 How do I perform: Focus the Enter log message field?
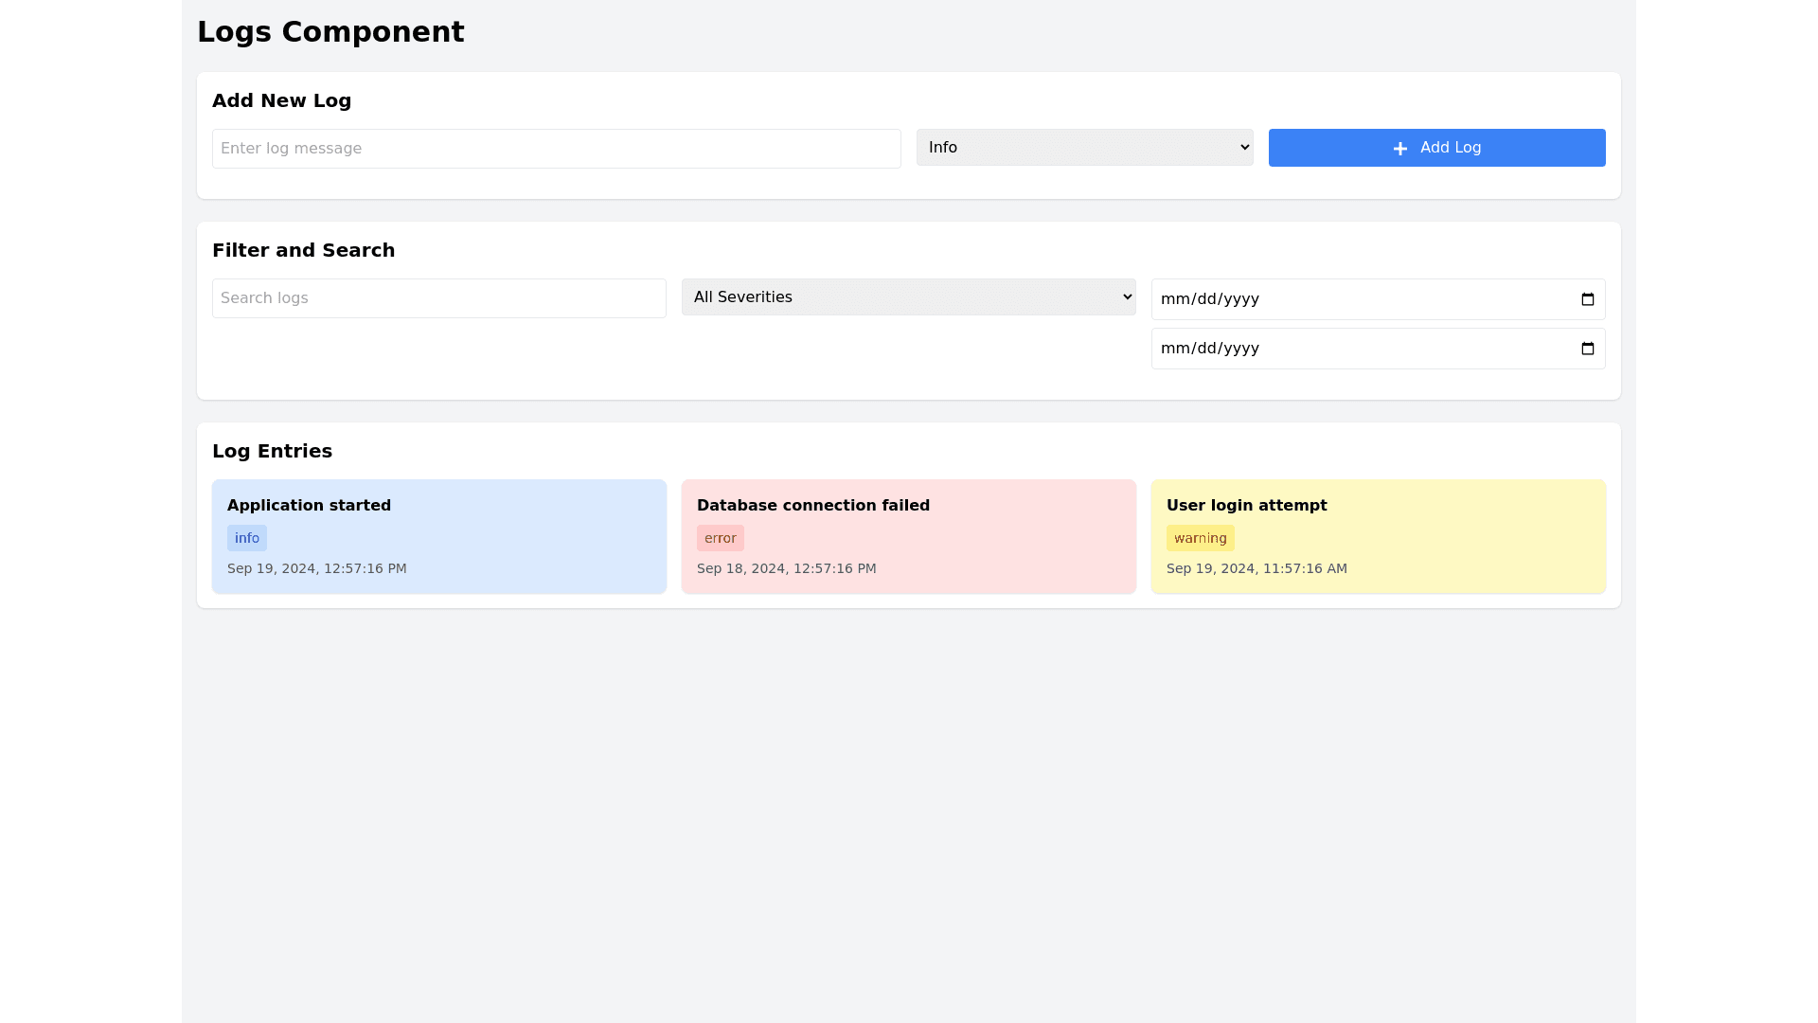click(x=556, y=149)
